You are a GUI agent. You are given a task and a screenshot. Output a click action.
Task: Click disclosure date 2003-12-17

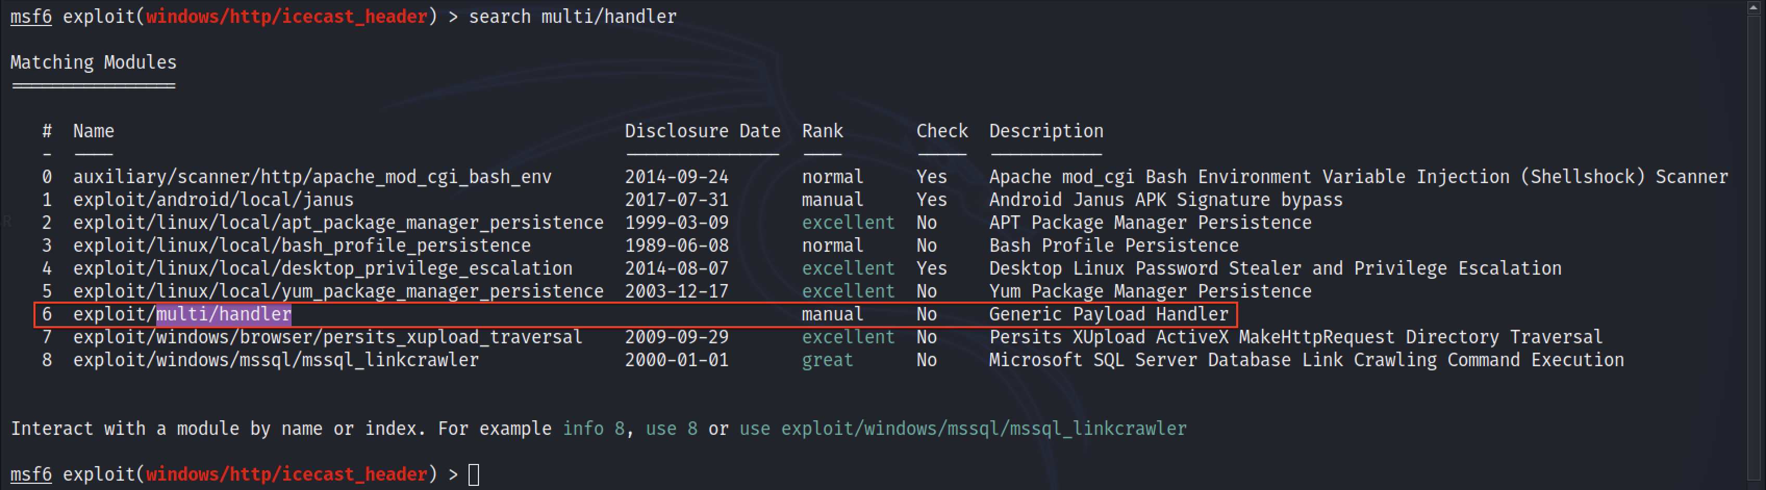point(677,291)
